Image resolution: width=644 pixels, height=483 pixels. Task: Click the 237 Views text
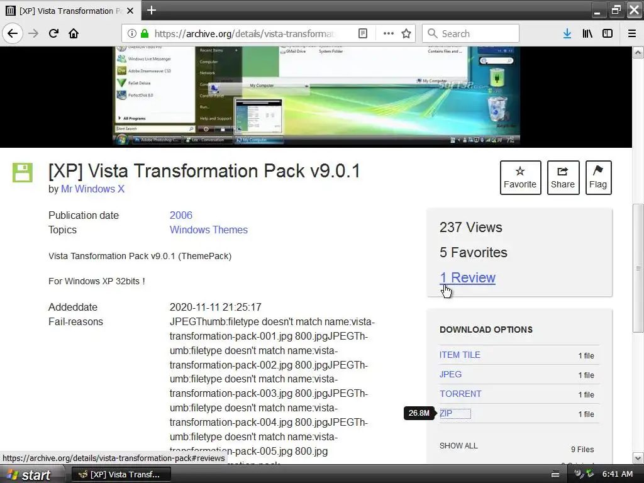pyautogui.click(x=470, y=227)
